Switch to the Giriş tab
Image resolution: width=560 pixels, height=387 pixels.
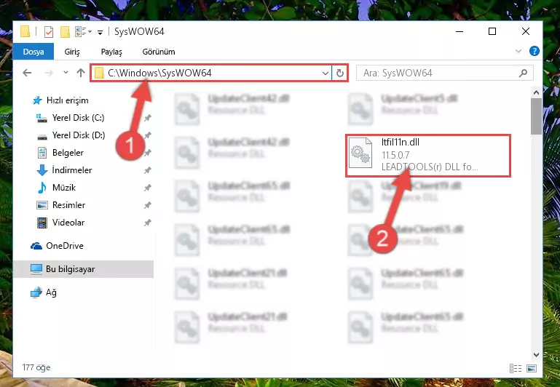[72, 52]
